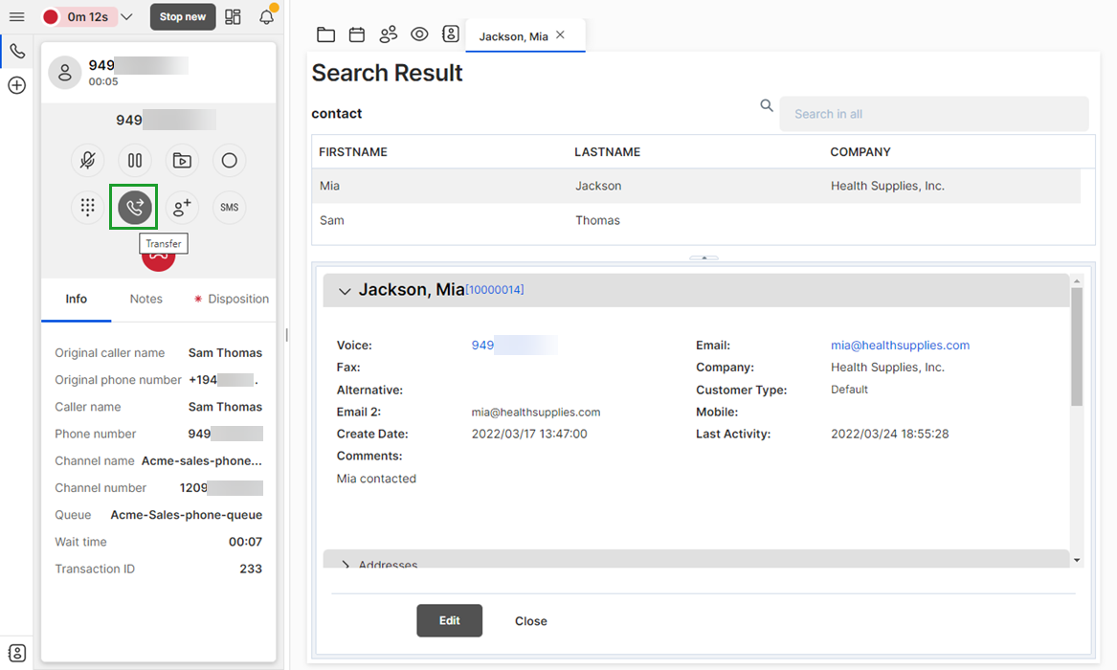
Task: Switch to the Info tab
Action: tap(77, 299)
